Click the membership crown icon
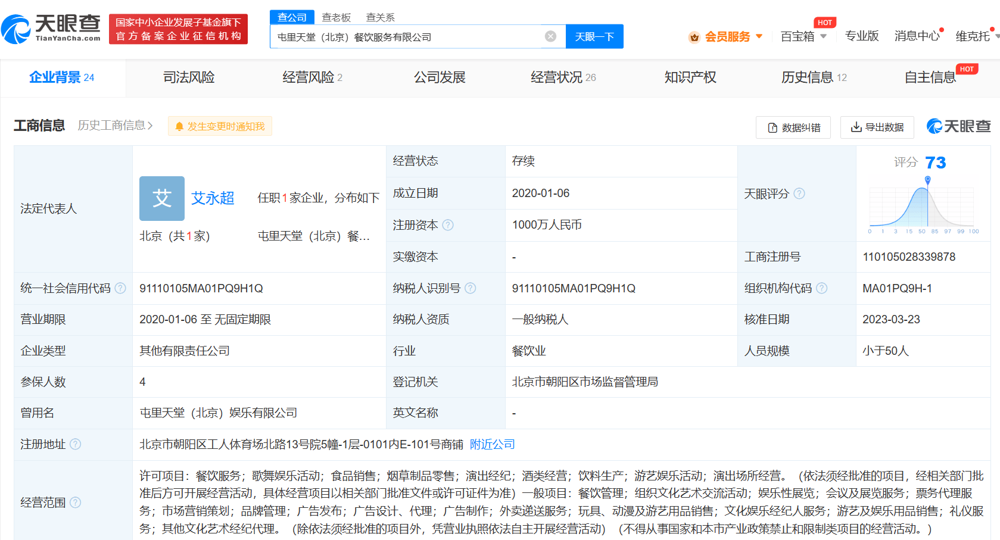This screenshot has height=540, width=1000. (x=694, y=37)
